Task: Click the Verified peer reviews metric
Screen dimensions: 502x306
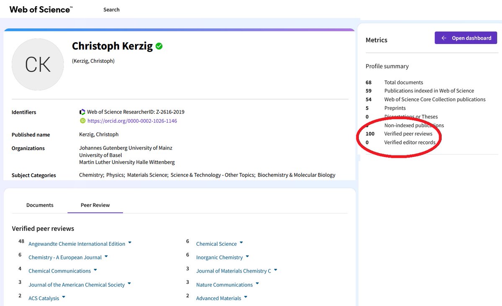Action: point(408,134)
